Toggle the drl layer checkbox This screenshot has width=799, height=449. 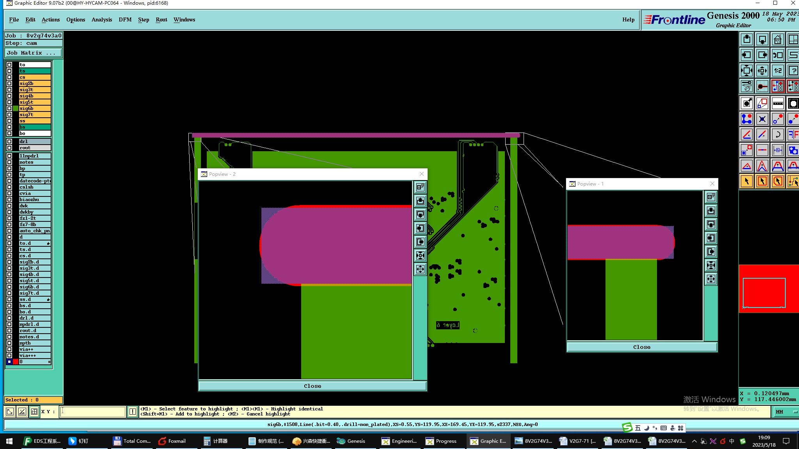9,141
